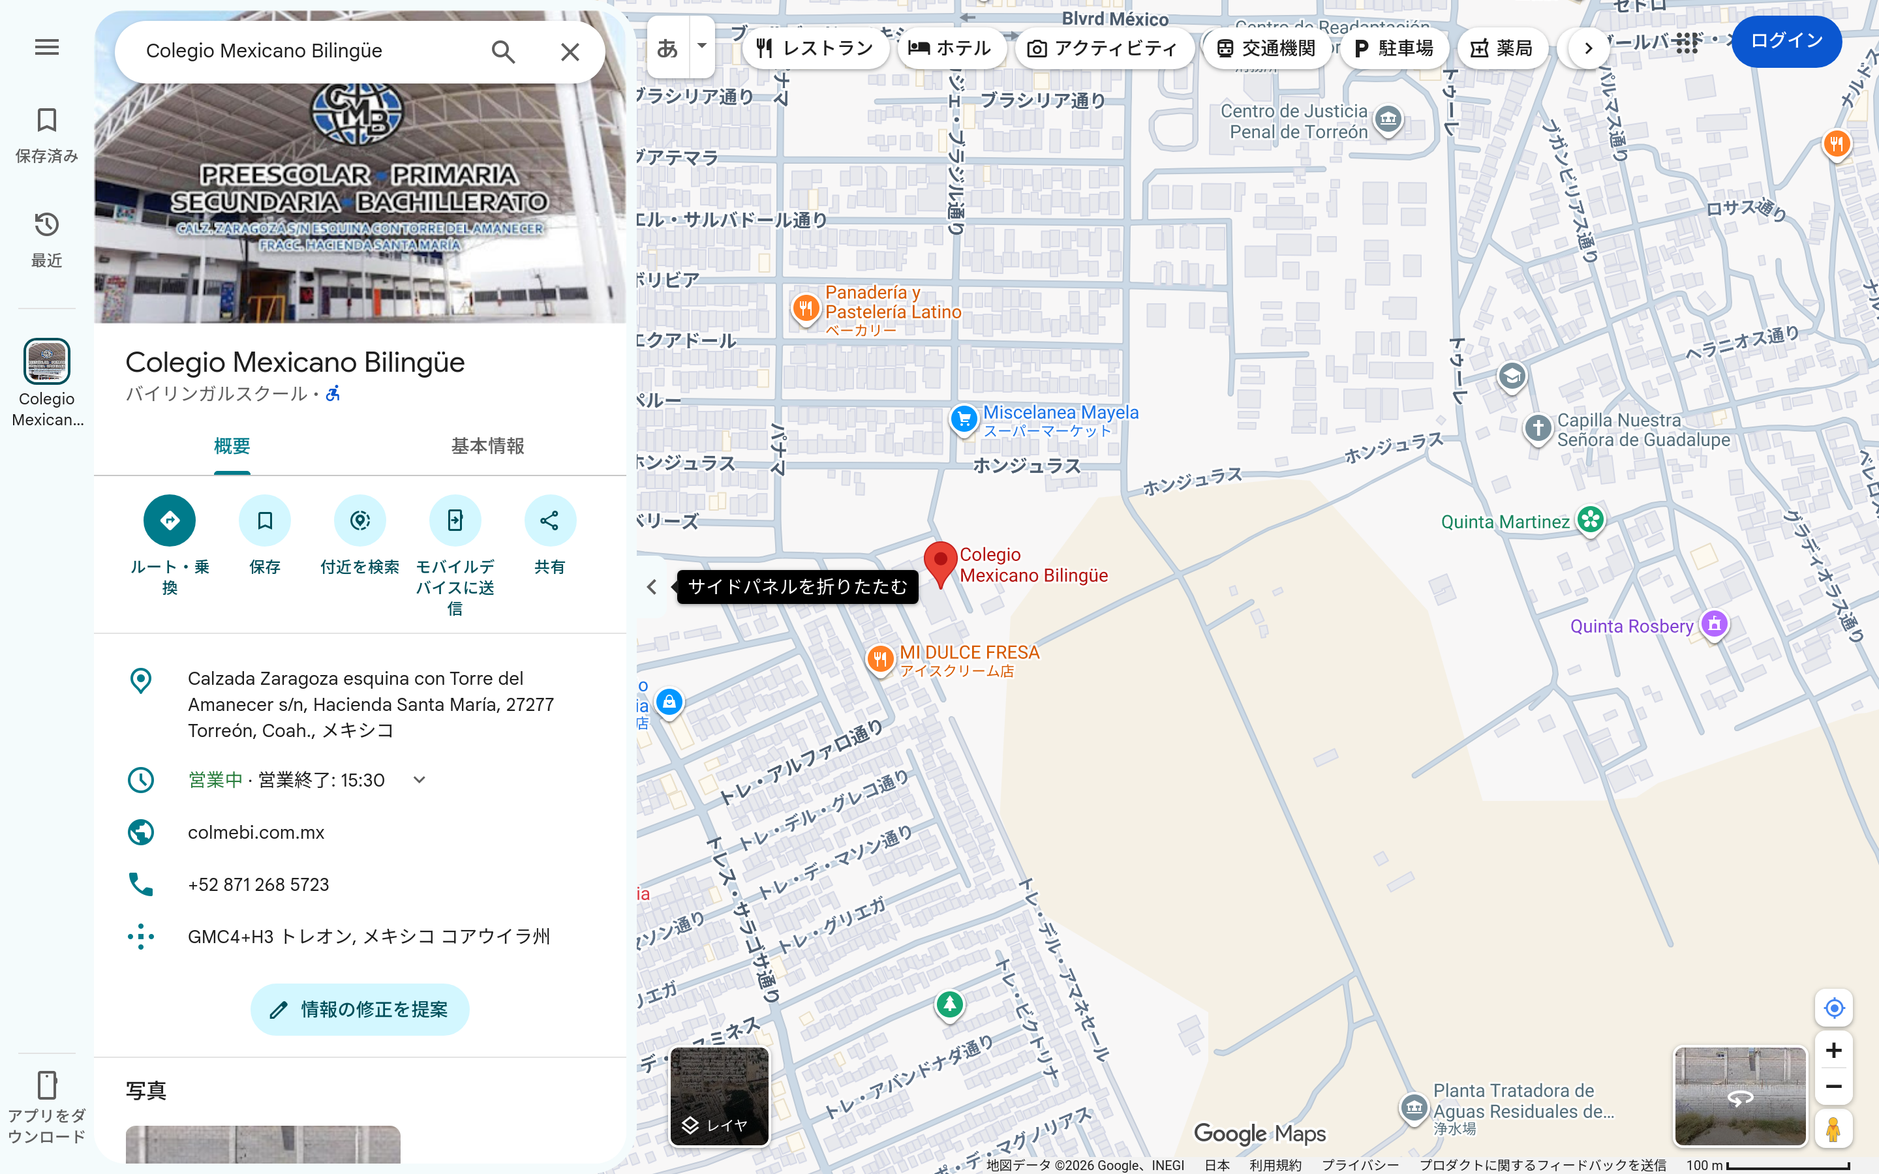Viewport: 1879px width, 1174px height.
Task: Open the Google apps grid icon
Action: 1687,42
